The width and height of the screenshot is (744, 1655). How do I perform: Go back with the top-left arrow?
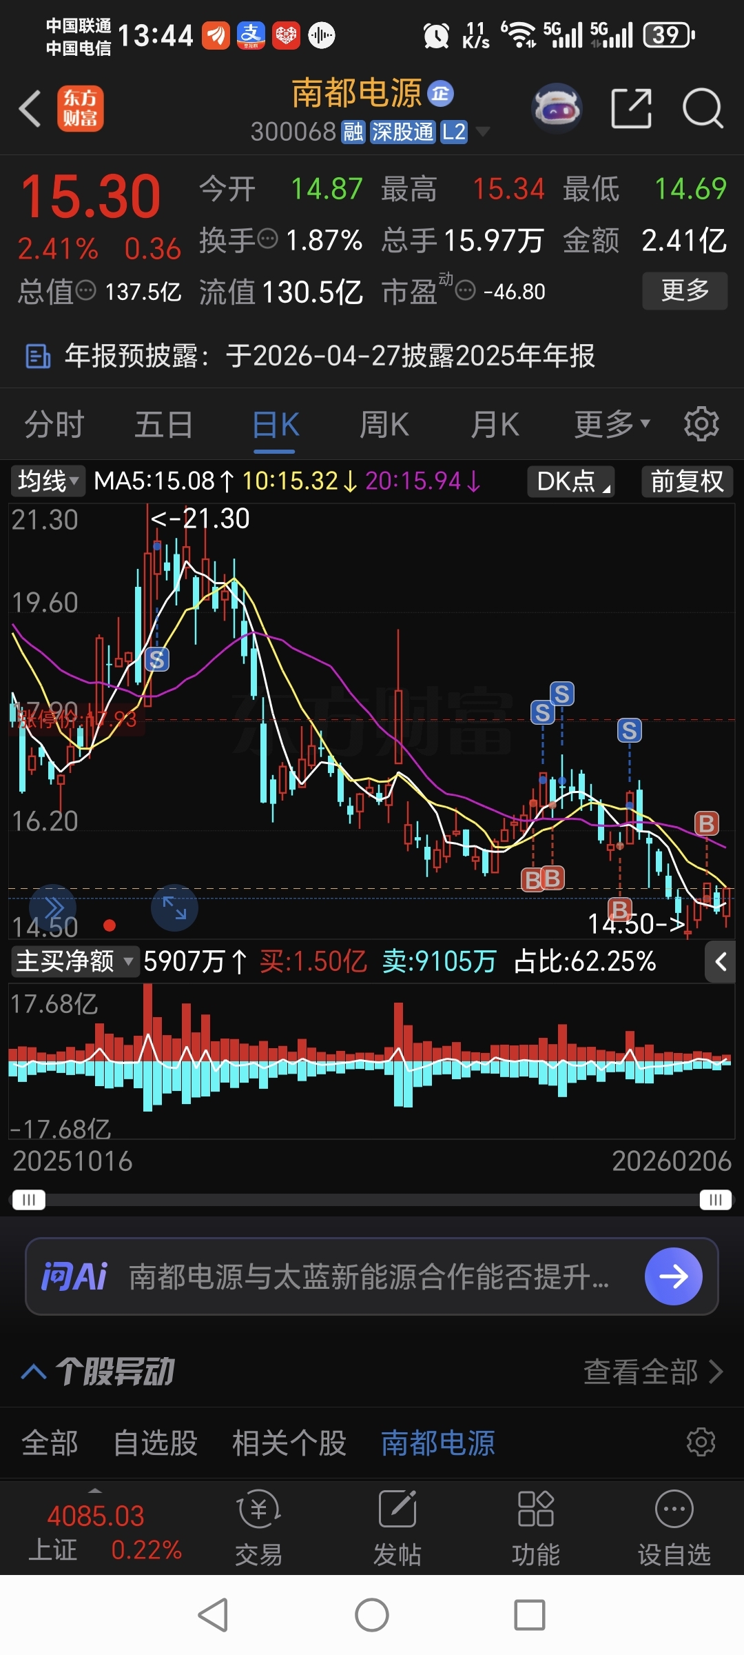coord(30,108)
